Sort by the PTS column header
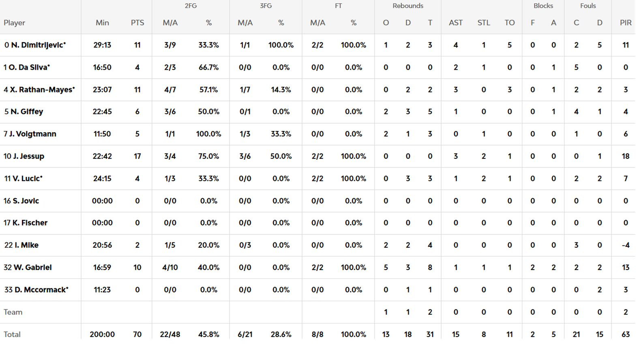Image resolution: width=637 pixels, height=345 pixels. point(137,23)
